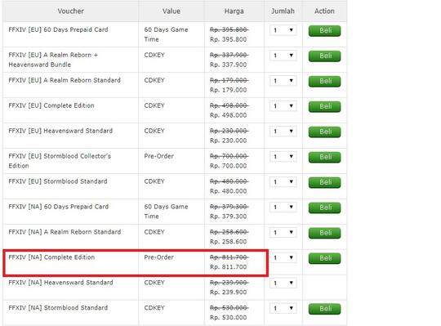The height and width of the screenshot is (326, 441).
Task: Click the non-struck price Rp. 395.800
Action: [x=229, y=39]
